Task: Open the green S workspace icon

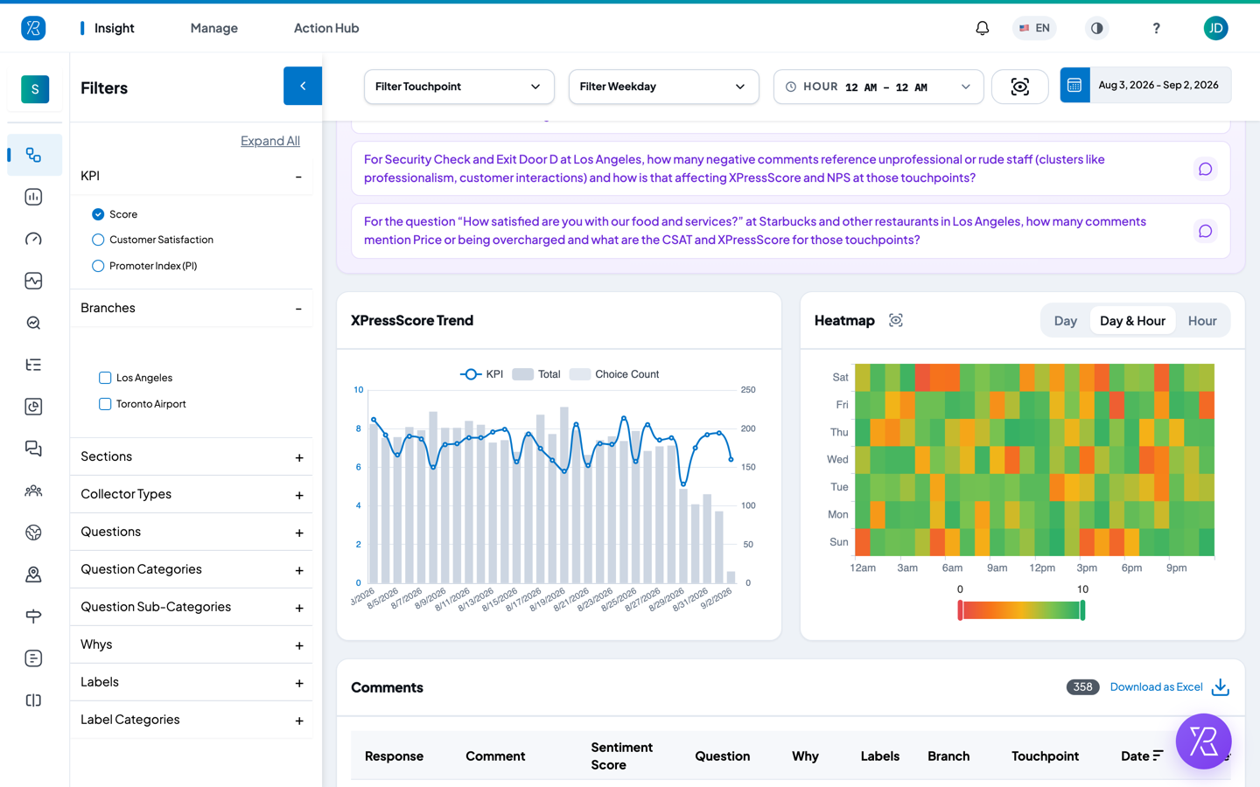Action: [35, 88]
